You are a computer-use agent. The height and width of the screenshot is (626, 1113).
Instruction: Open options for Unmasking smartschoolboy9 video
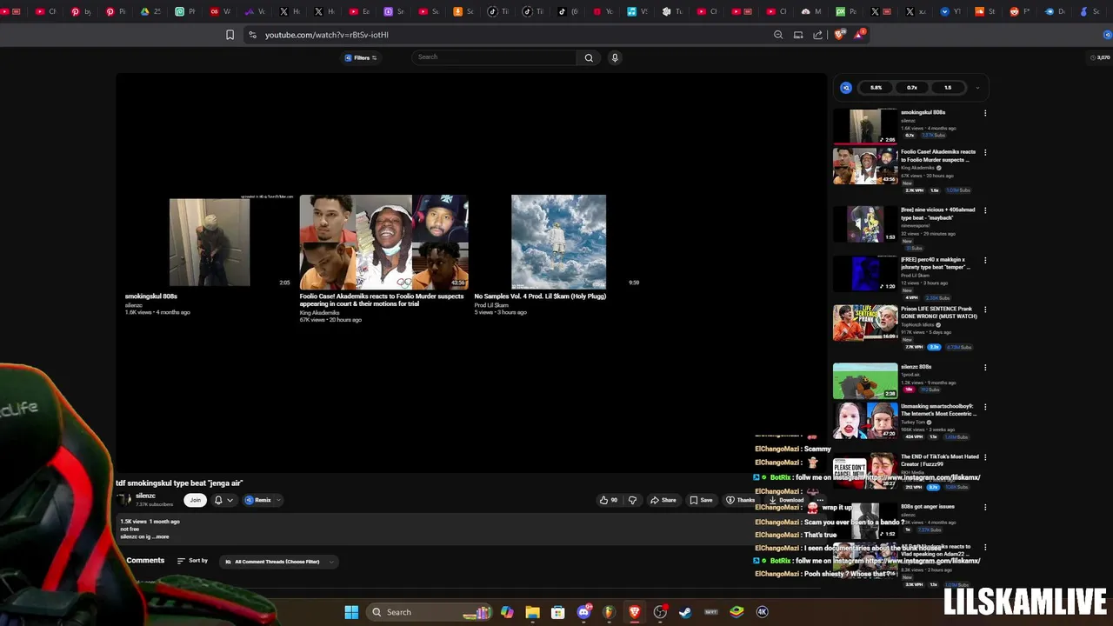[x=985, y=407]
